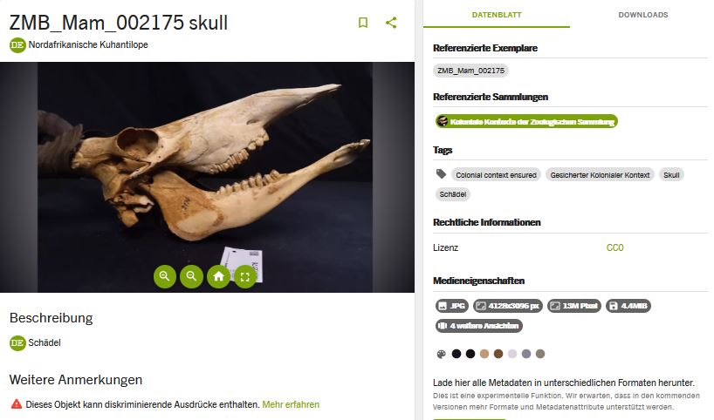714x420 pixels.
Task: Pick the tan color swatch
Action: pos(484,354)
